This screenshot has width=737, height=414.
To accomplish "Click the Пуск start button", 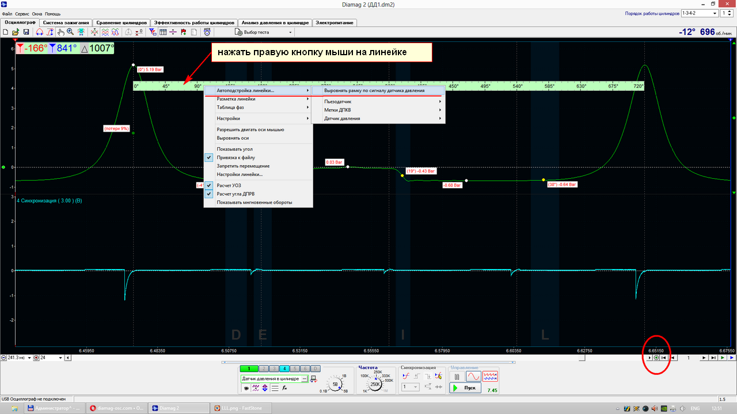I will (465, 388).
